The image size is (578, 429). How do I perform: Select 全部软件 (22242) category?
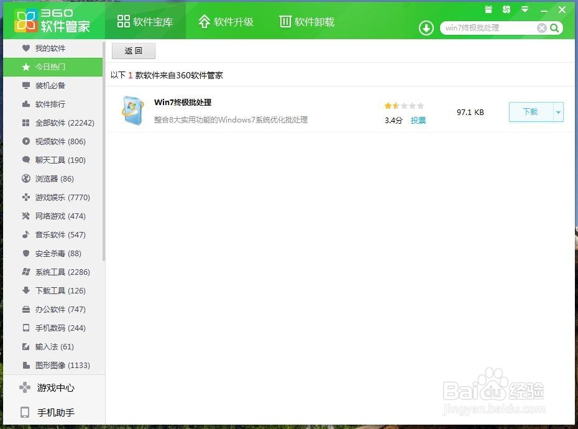coord(53,123)
